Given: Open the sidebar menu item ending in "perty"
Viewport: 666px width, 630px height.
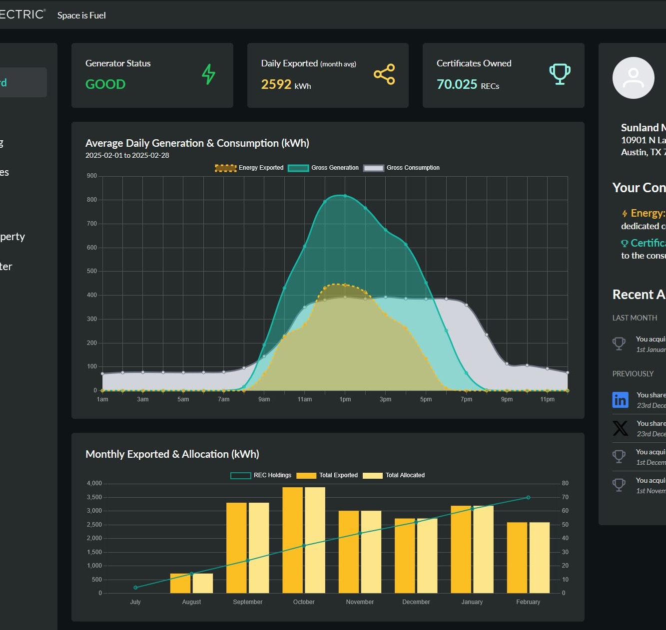Looking at the screenshot, I should tap(12, 237).
